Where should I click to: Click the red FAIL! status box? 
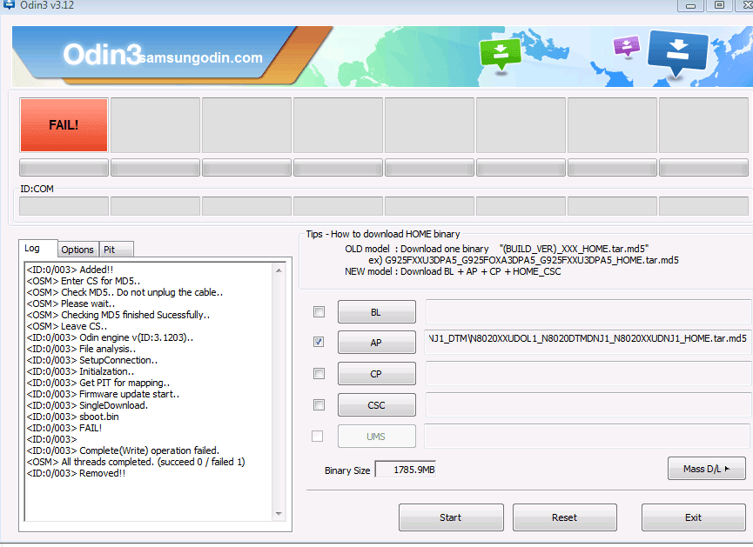click(x=64, y=125)
